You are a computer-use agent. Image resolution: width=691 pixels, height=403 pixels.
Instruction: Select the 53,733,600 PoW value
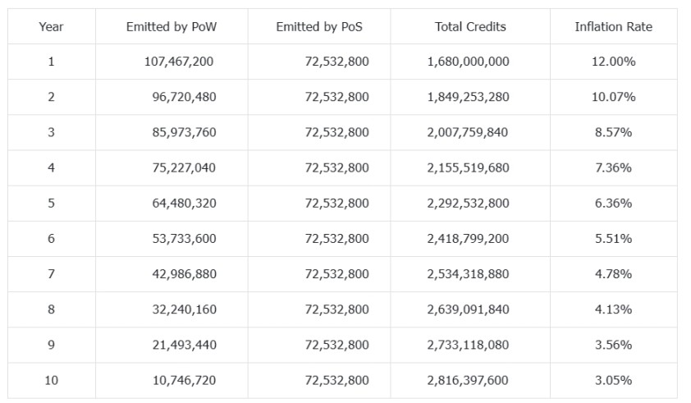pyautogui.click(x=184, y=239)
